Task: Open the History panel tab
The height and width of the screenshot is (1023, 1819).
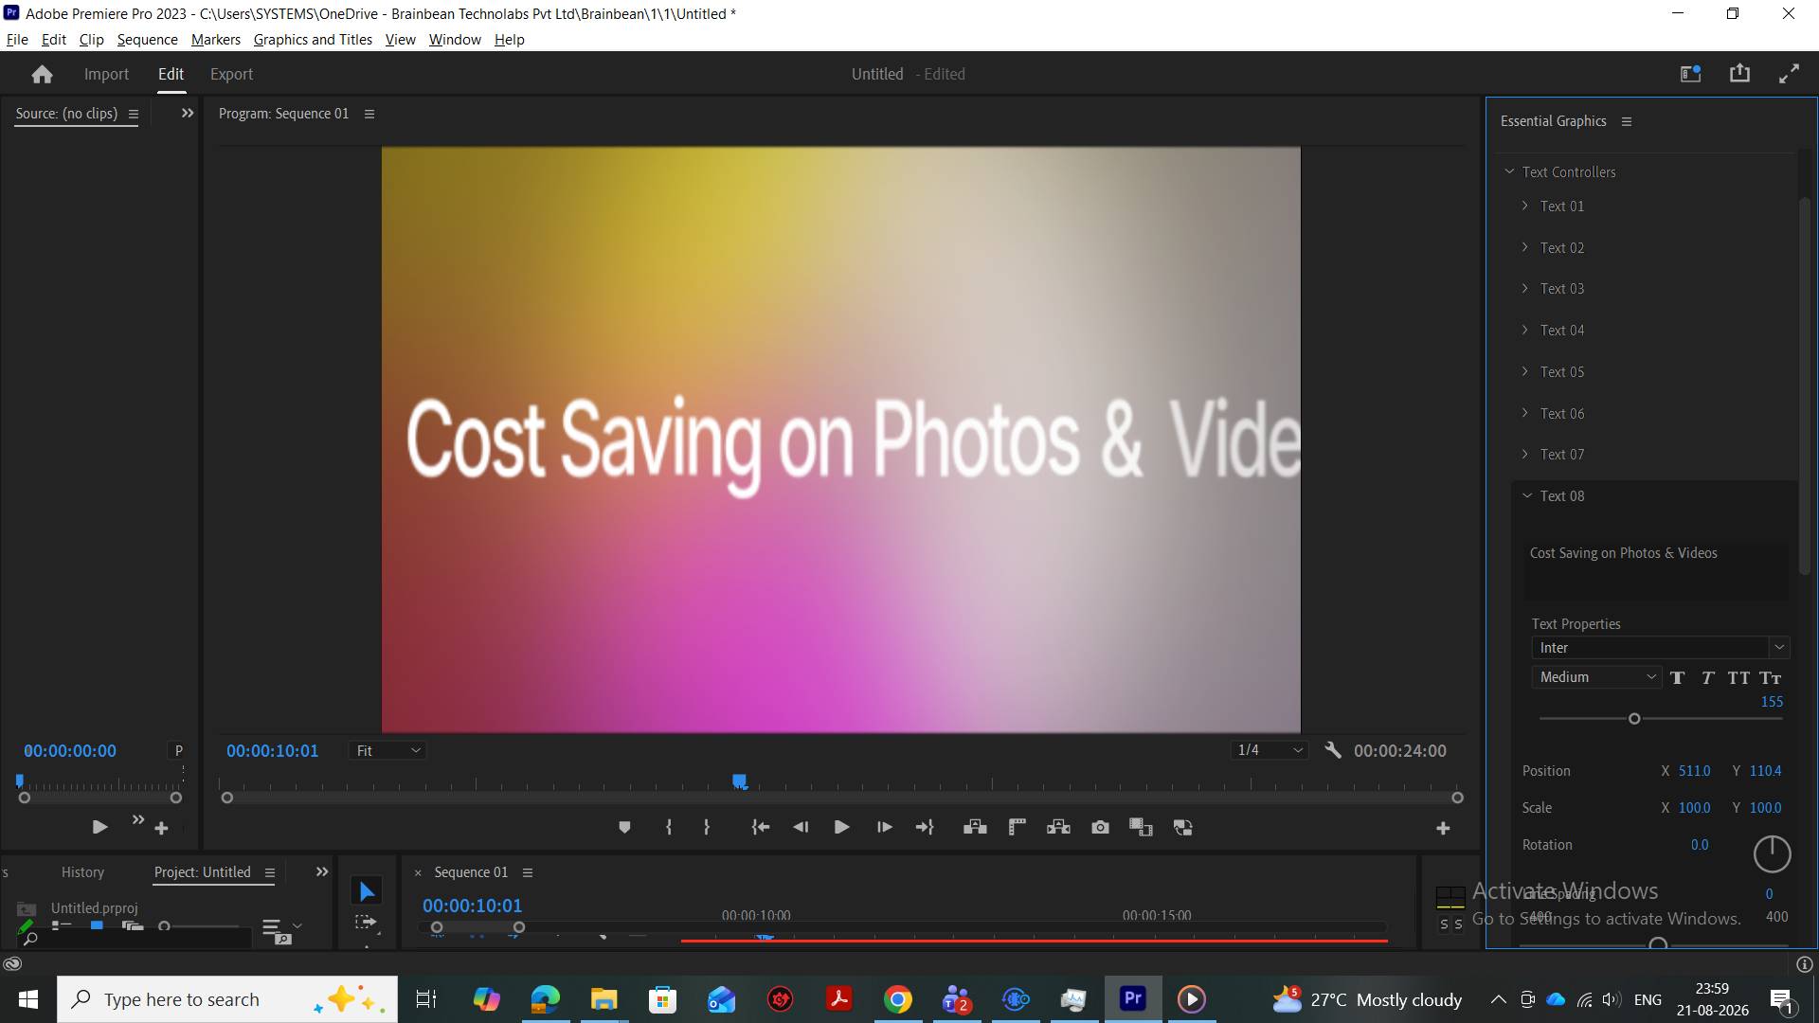Action: 82,872
